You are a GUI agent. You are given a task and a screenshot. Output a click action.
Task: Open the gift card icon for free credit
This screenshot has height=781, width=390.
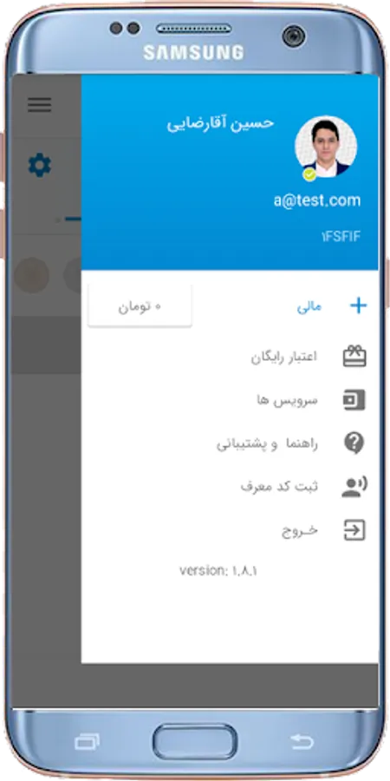(354, 357)
